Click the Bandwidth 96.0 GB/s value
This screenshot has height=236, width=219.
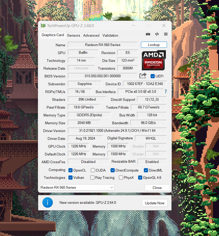[148, 123]
